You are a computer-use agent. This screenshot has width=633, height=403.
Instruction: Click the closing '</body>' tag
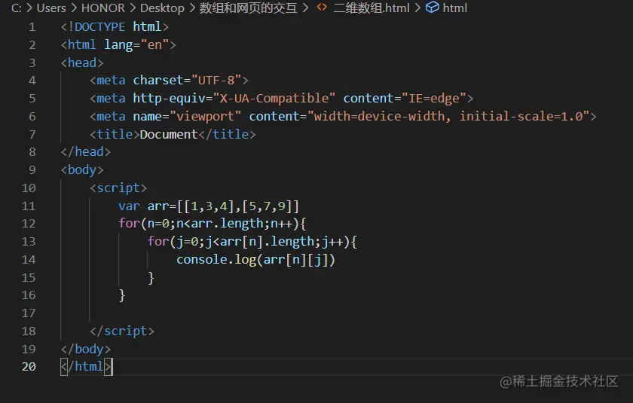[x=86, y=349]
